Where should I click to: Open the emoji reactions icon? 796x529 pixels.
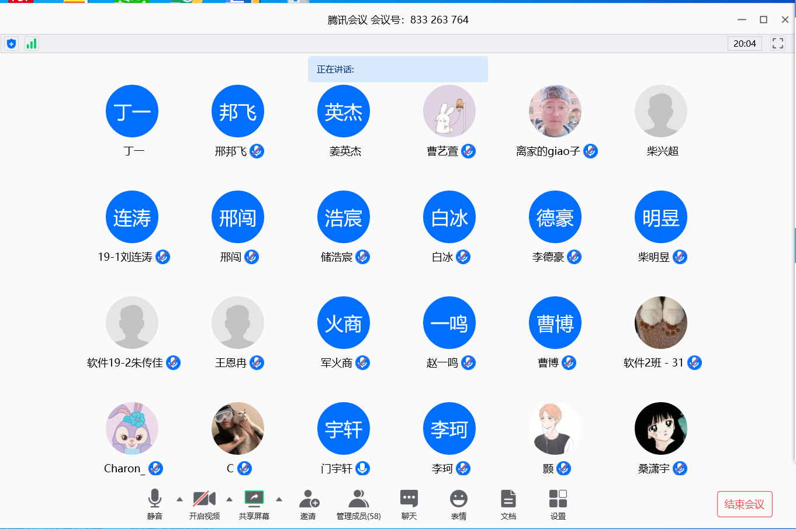click(x=459, y=499)
